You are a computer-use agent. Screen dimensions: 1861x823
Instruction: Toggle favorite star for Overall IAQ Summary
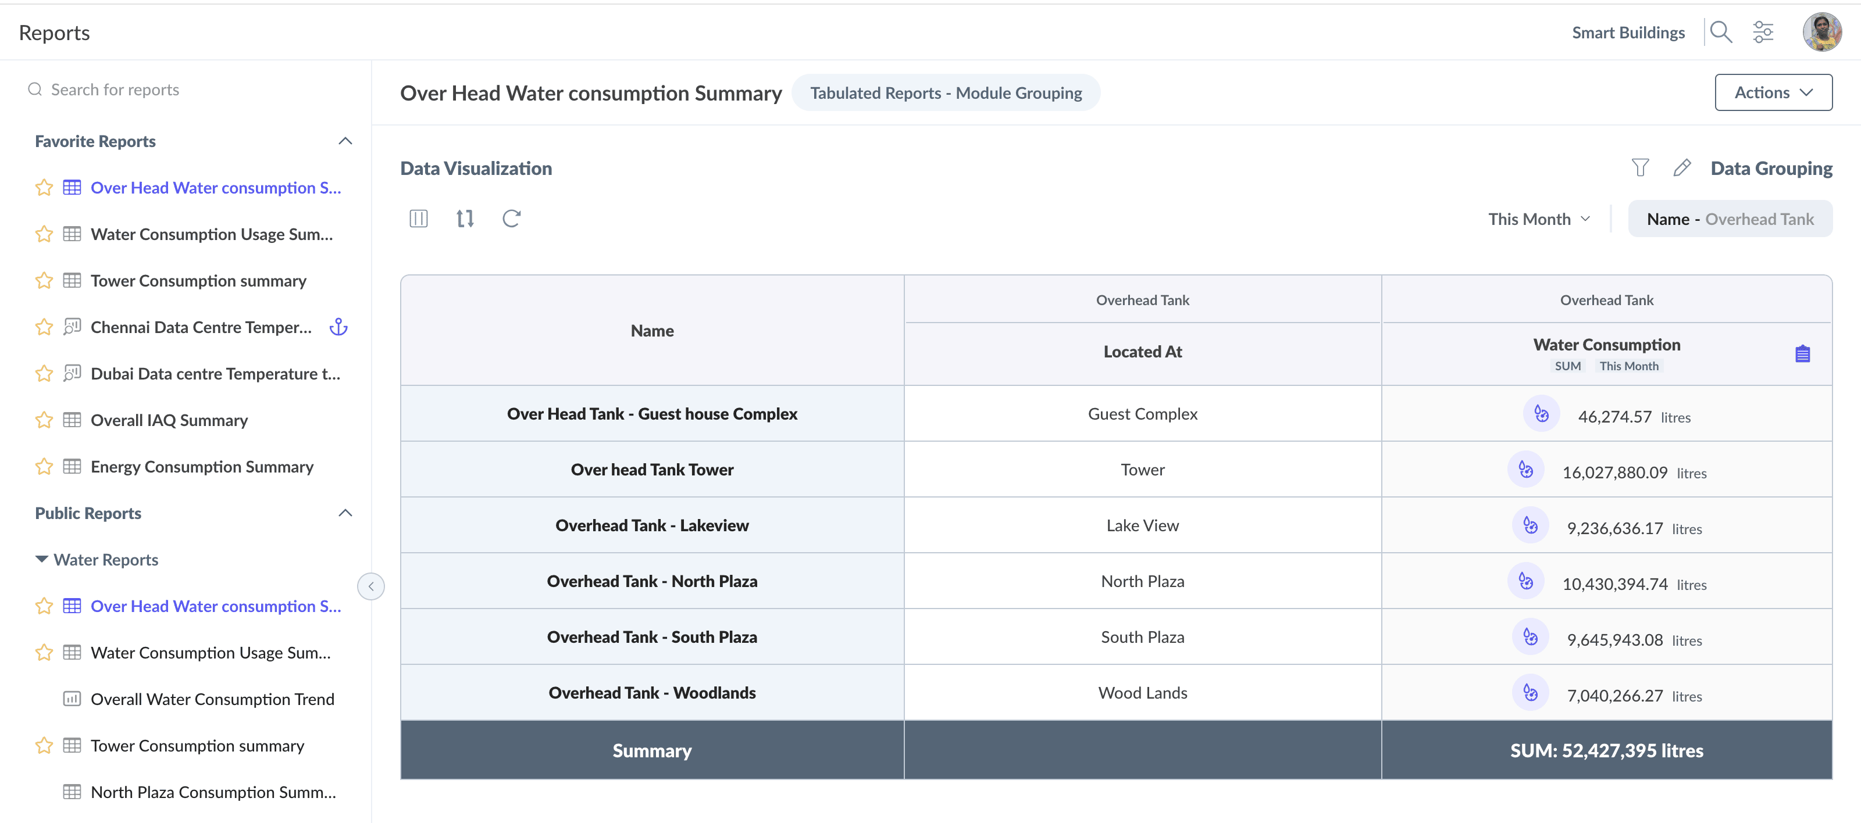click(x=44, y=420)
